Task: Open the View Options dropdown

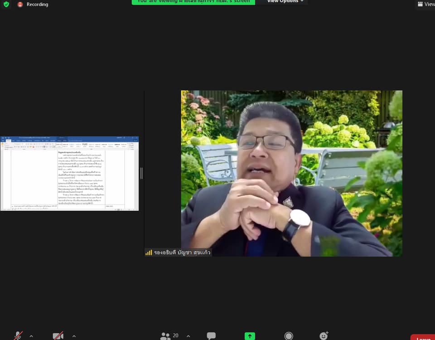Action: coord(285,1)
